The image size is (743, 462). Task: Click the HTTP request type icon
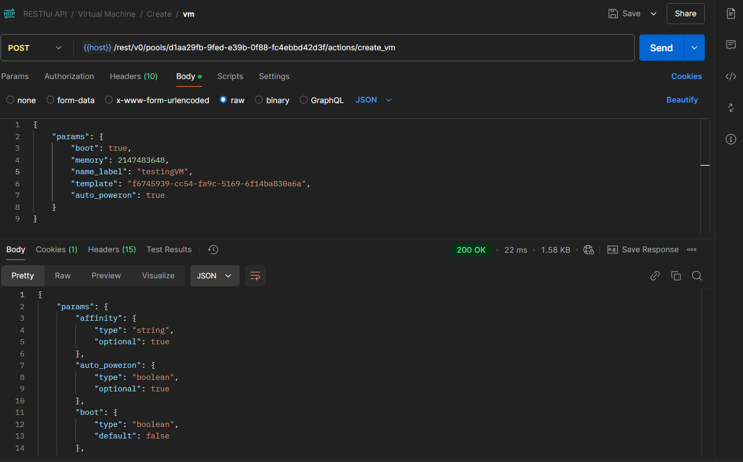pos(9,14)
